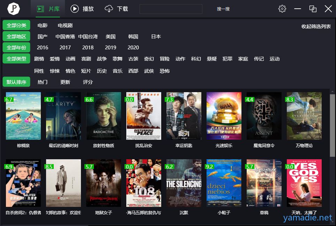Click the 欠郎的故事 title text
The width and height of the screenshot is (336, 226).
pyautogui.click(x=64, y=212)
